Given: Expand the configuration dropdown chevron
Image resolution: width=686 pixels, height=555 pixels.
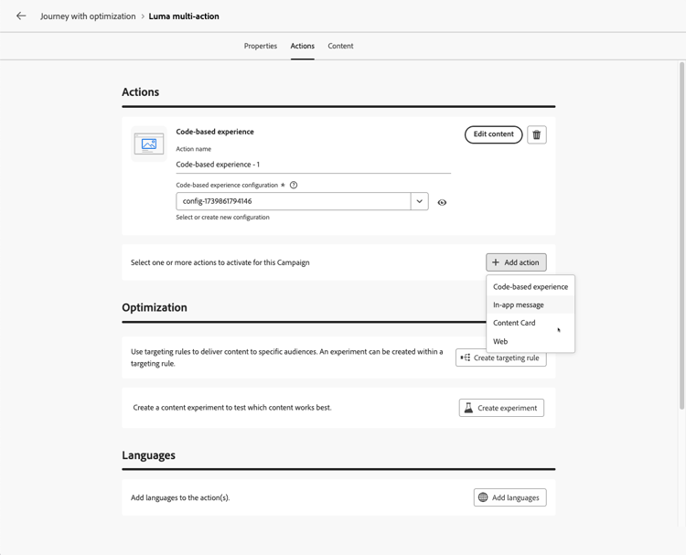Looking at the screenshot, I should (419, 201).
